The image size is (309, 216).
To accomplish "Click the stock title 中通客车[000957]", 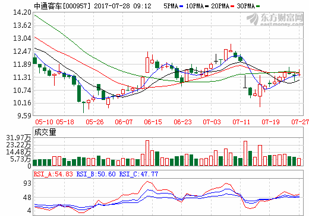I will 62,6.
